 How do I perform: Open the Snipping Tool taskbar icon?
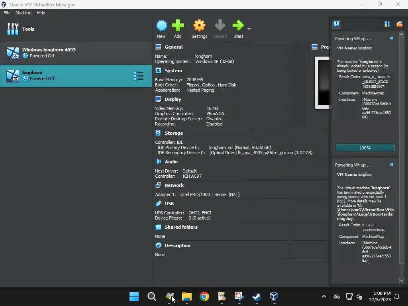pyautogui.click(x=239, y=296)
